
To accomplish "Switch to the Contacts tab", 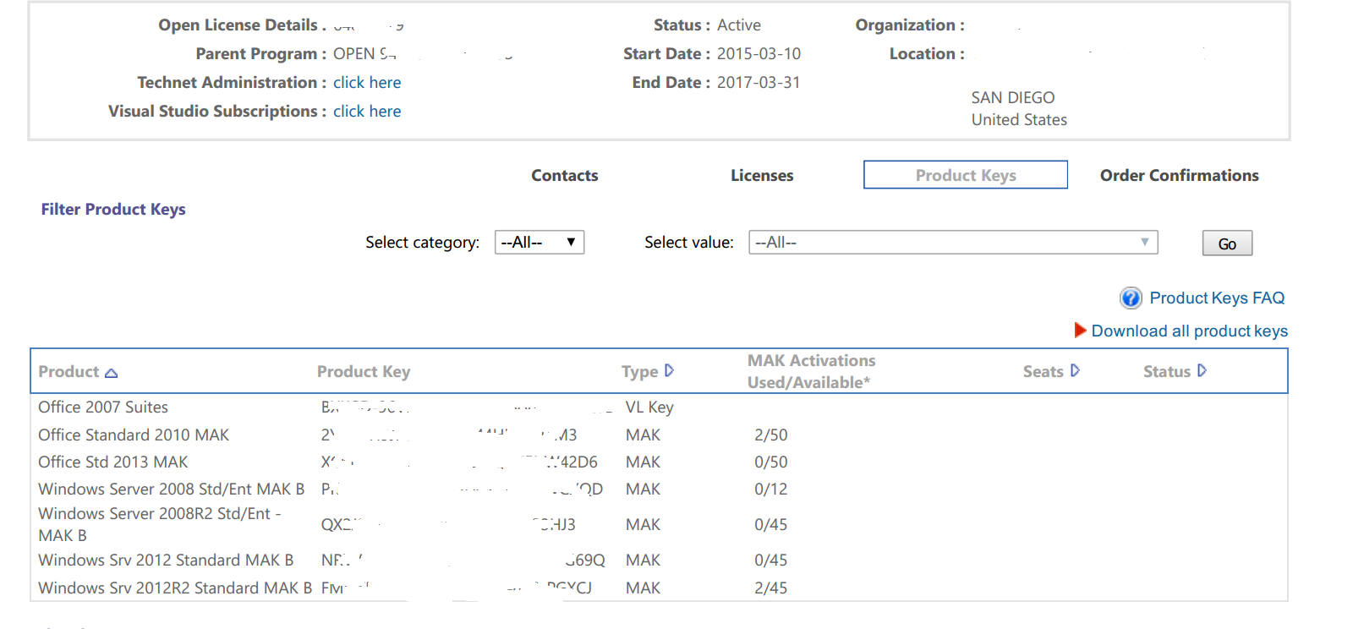I will pyautogui.click(x=565, y=175).
